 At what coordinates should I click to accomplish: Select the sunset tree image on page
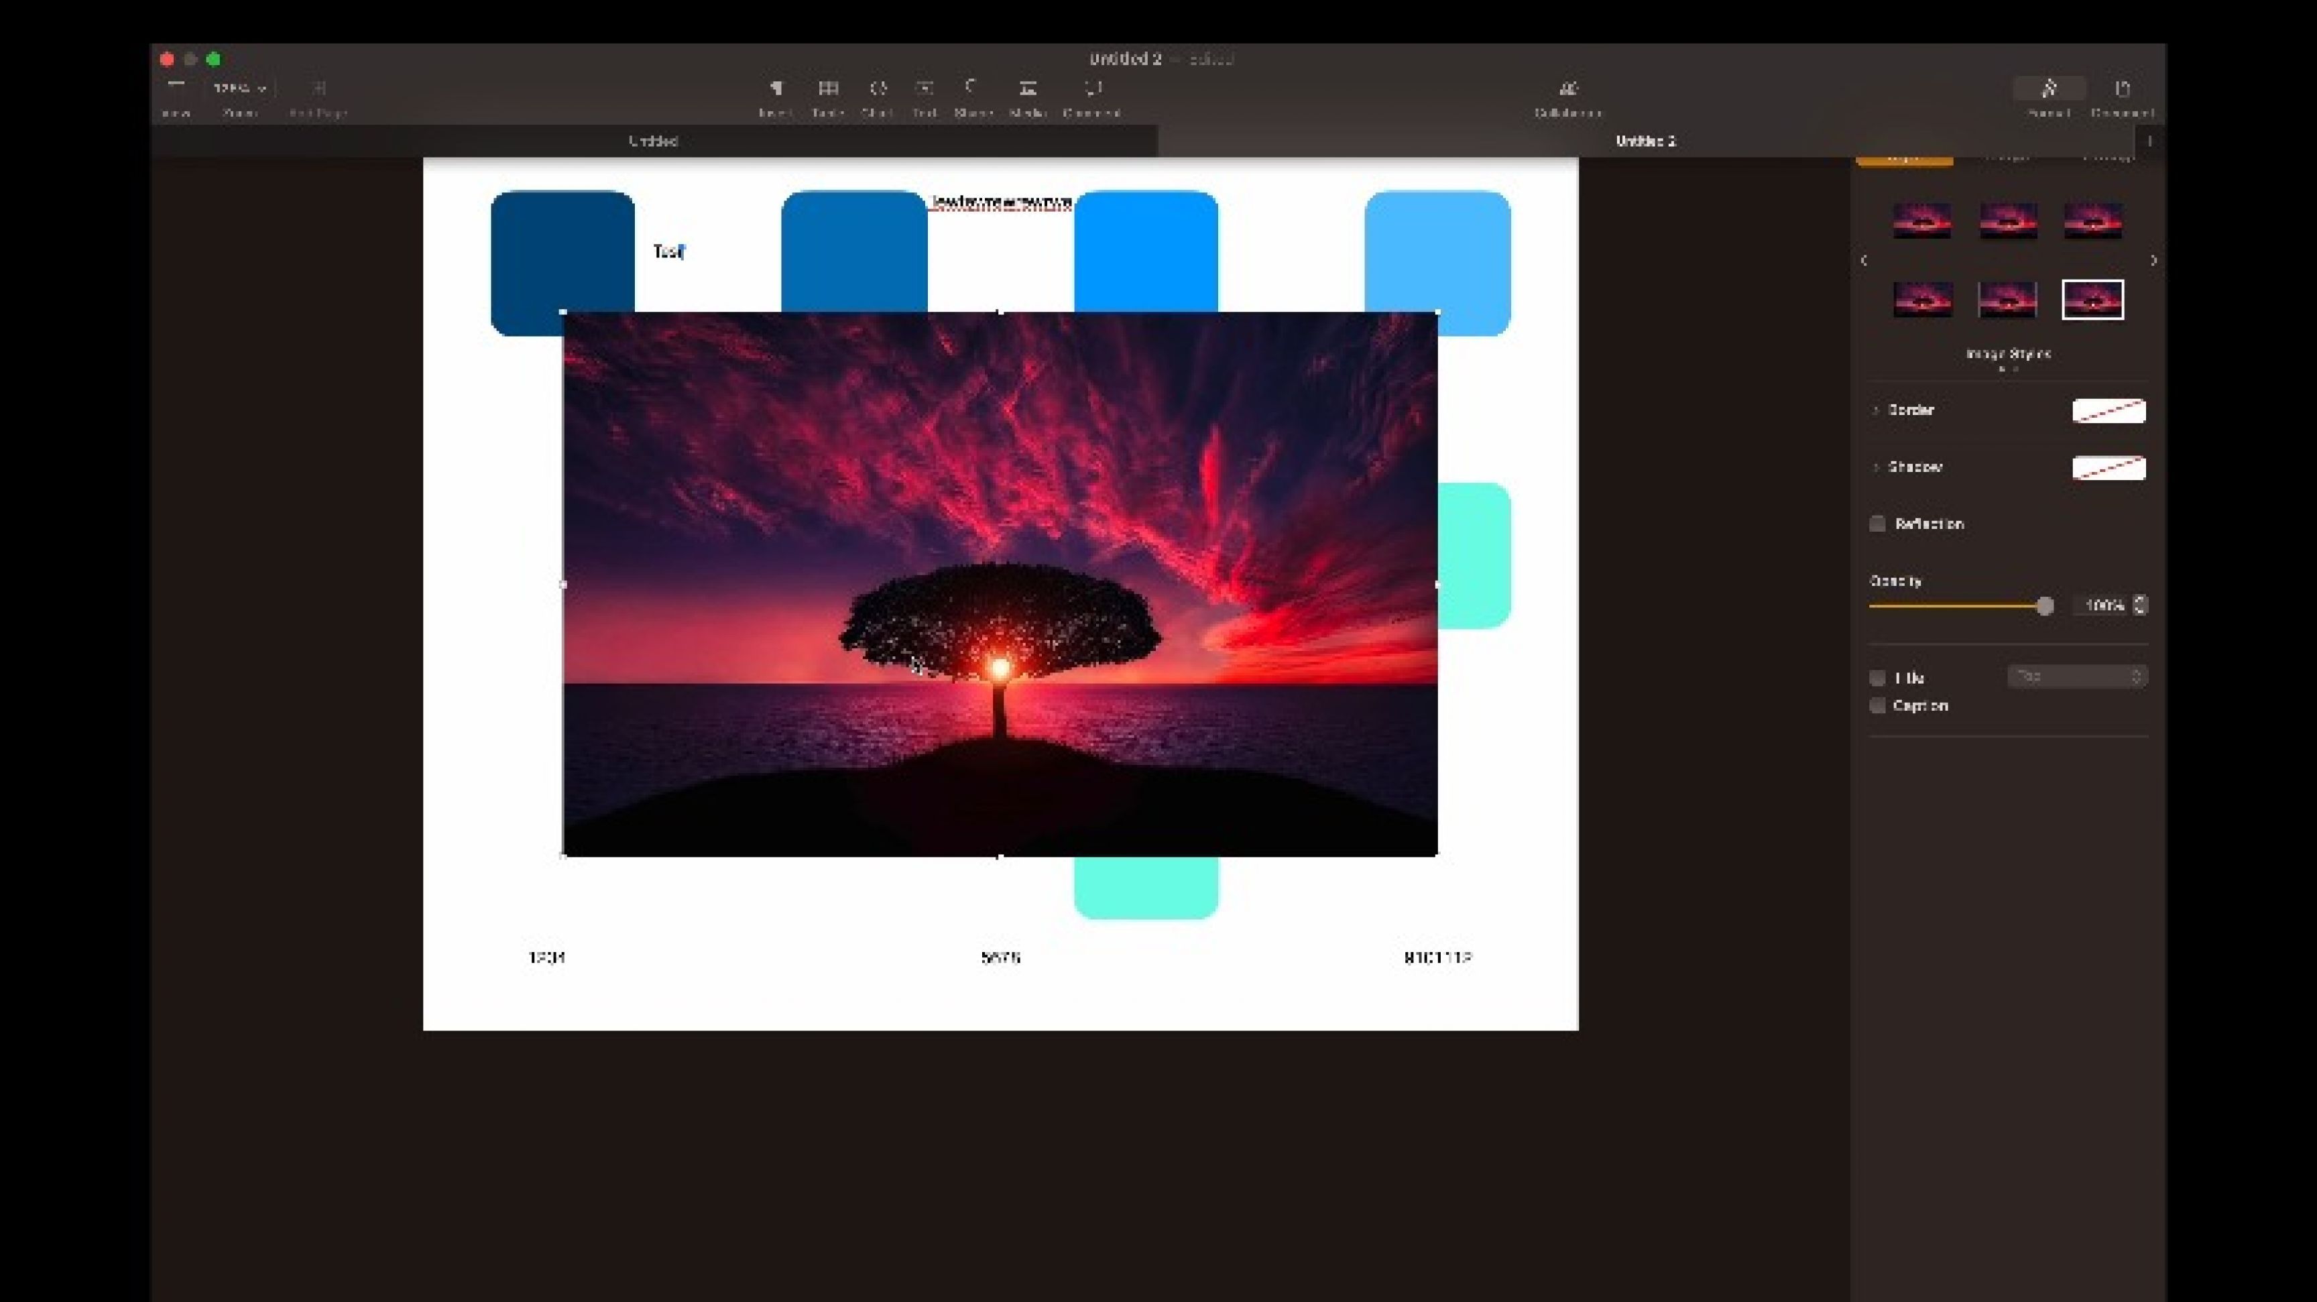pos(1000,585)
